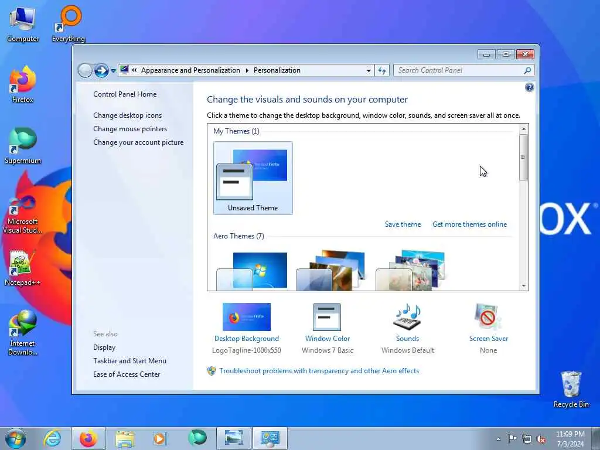Open Ease of Access Center link
600x450 pixels.
(127, 374)
